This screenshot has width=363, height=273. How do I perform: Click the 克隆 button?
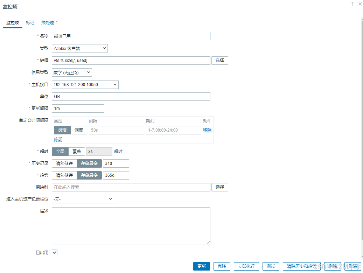coord(222,266)
